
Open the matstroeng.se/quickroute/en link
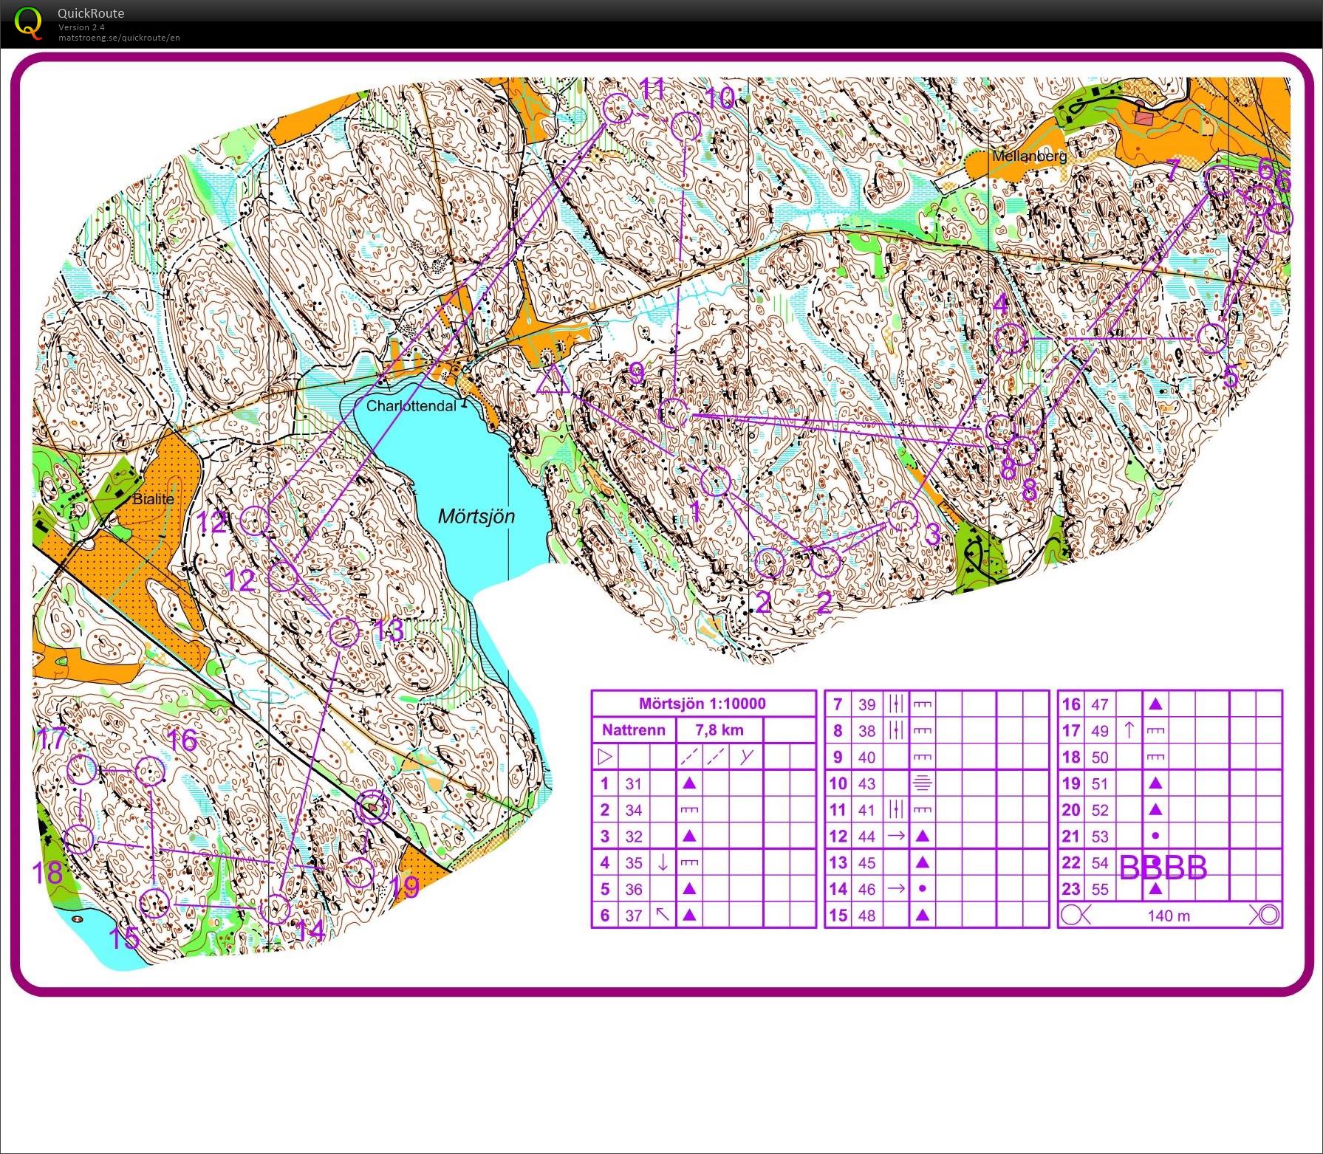click(119, 38)
